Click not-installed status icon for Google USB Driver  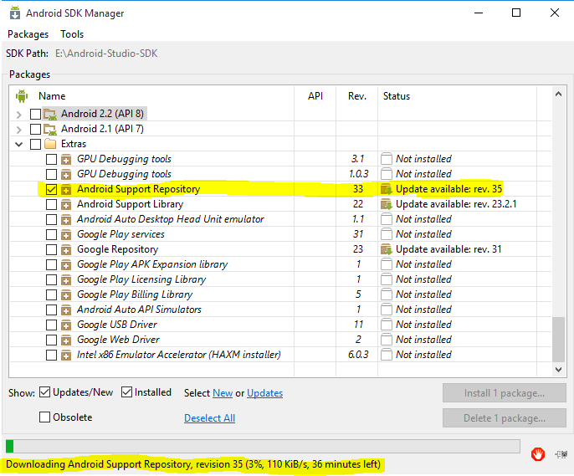point(387,325)
